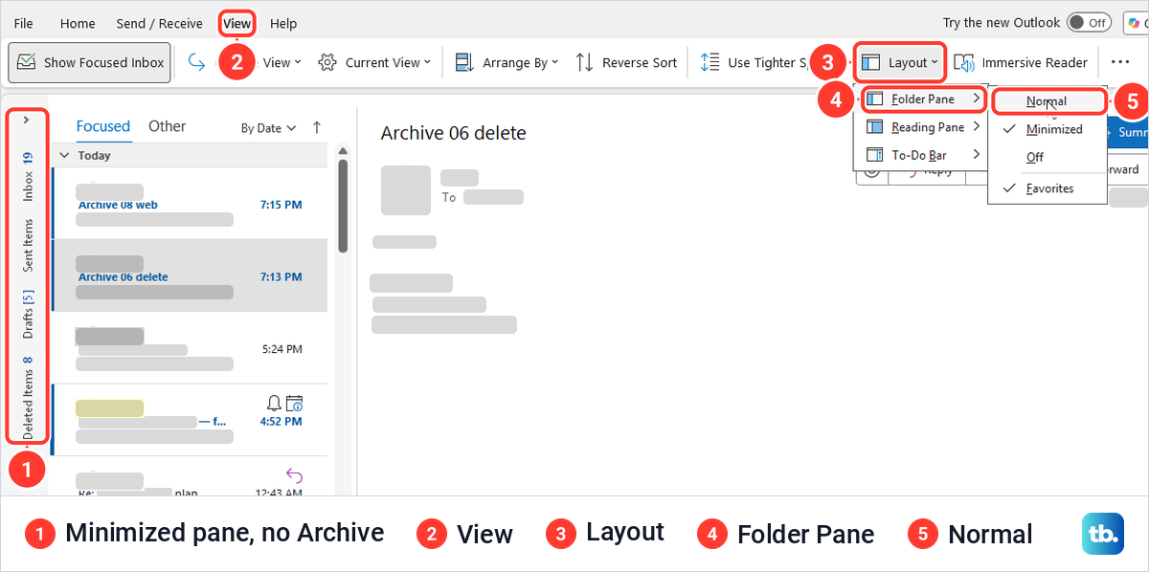Open the Folder Pane submenu item
The image size is (1149, 572).
coord(923,99)
